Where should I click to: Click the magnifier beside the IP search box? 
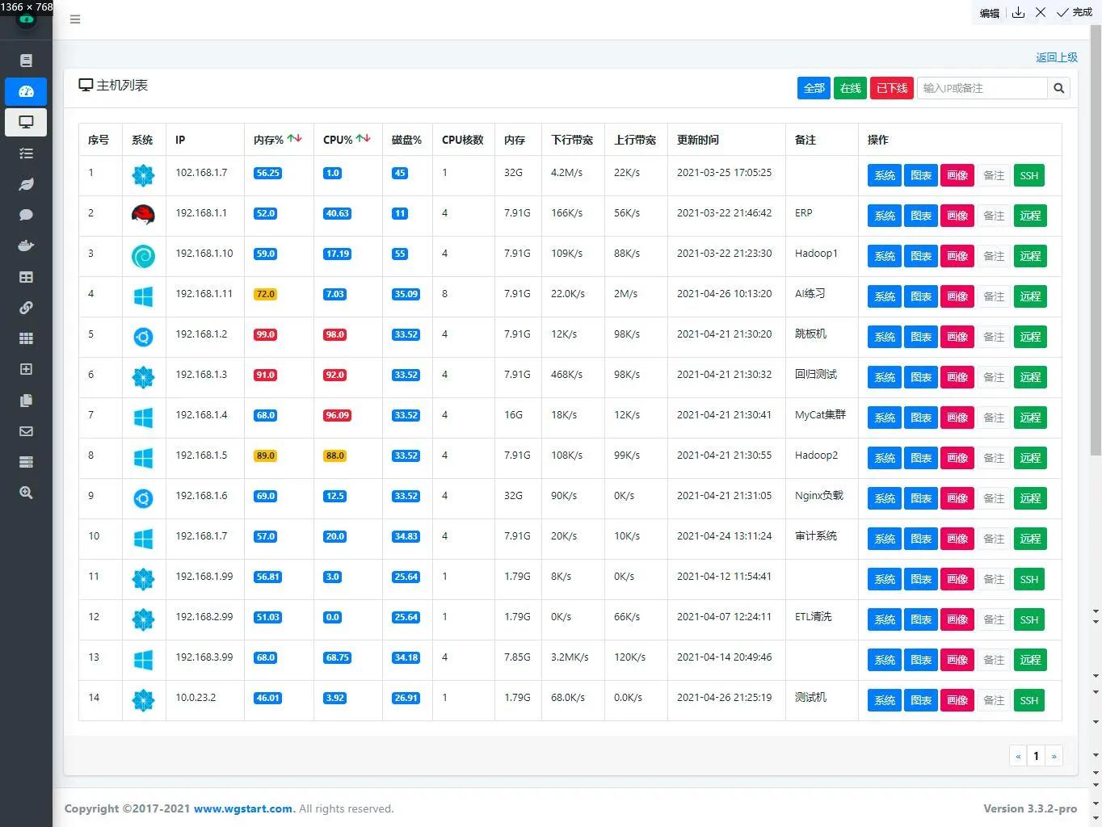(x=1058, y=88)
